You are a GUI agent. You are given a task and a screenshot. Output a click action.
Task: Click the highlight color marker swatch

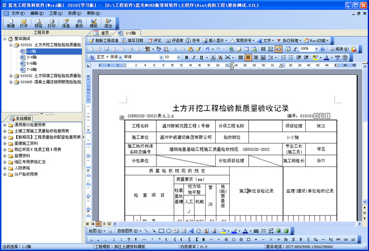315,57
